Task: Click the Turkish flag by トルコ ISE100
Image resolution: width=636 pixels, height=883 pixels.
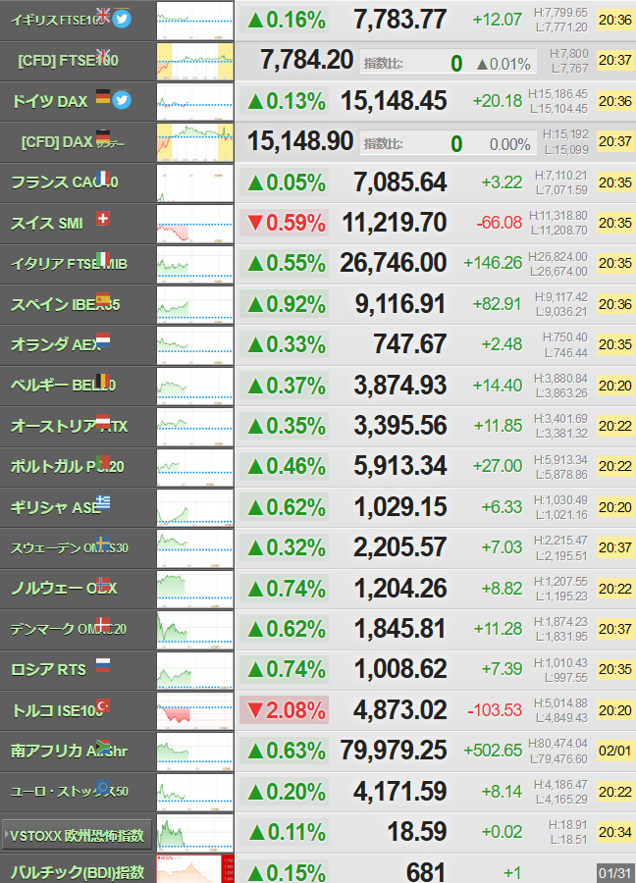Action: pyautogui.click(x=102, y=705)
